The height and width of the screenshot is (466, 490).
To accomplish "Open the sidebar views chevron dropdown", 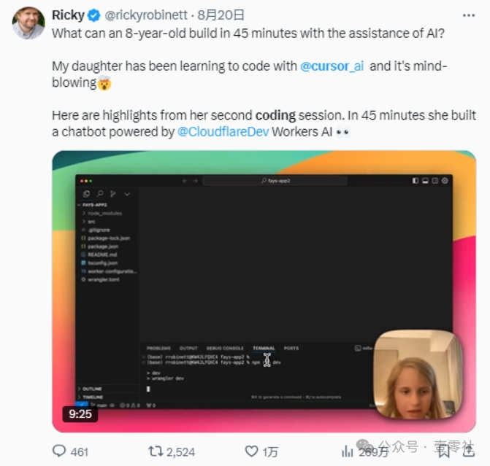I will [127, 194].
